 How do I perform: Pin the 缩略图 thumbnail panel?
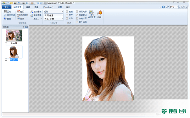pyautogui.click(x=23, y=27)
